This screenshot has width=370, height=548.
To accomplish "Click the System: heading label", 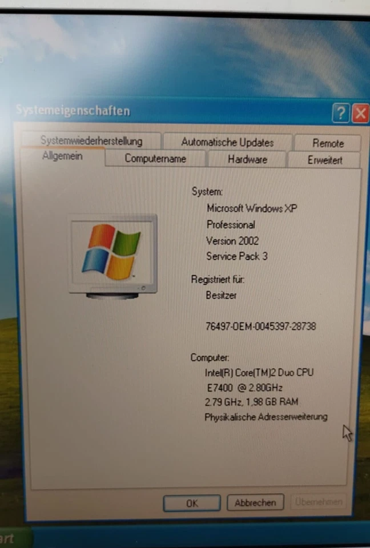I will click(207, 192).
